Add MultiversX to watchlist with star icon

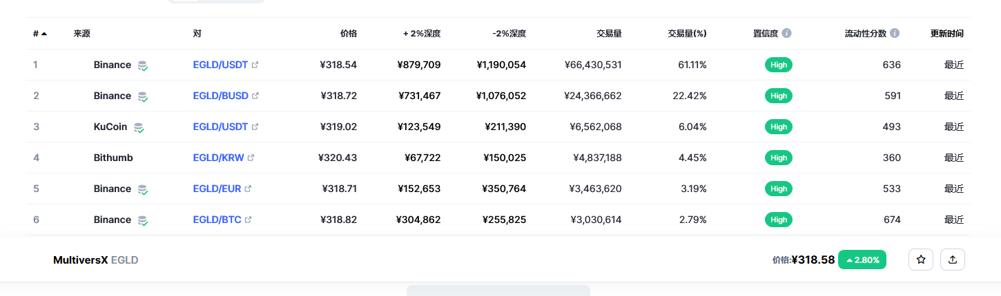[921, 260]
